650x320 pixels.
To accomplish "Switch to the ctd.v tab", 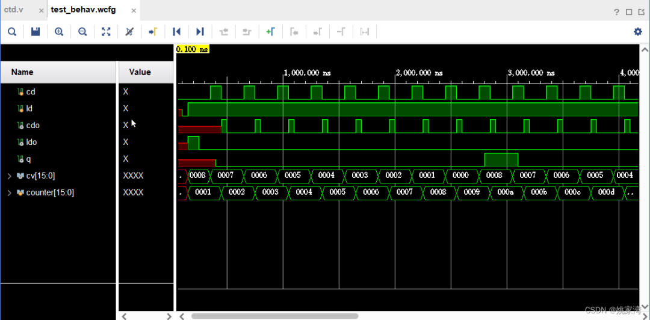I will click(16, 10).
